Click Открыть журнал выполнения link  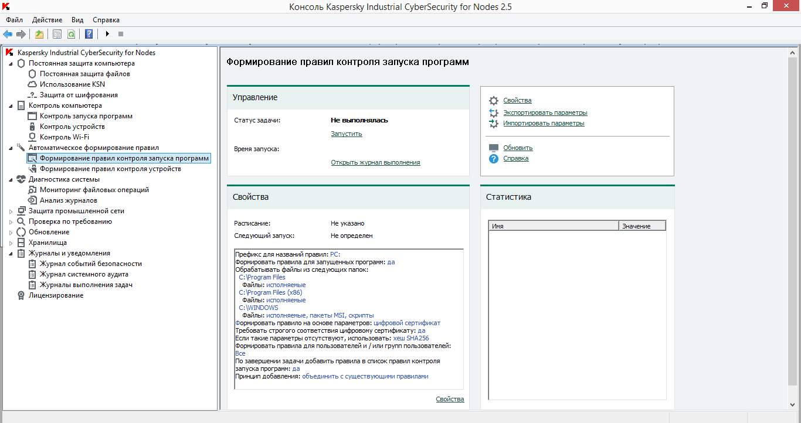point(375,162)
